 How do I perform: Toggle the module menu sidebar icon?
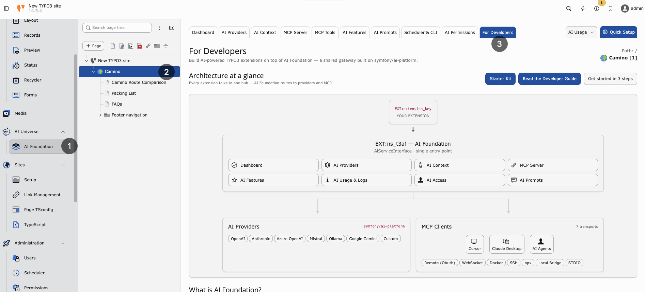[x=6, y=8]
